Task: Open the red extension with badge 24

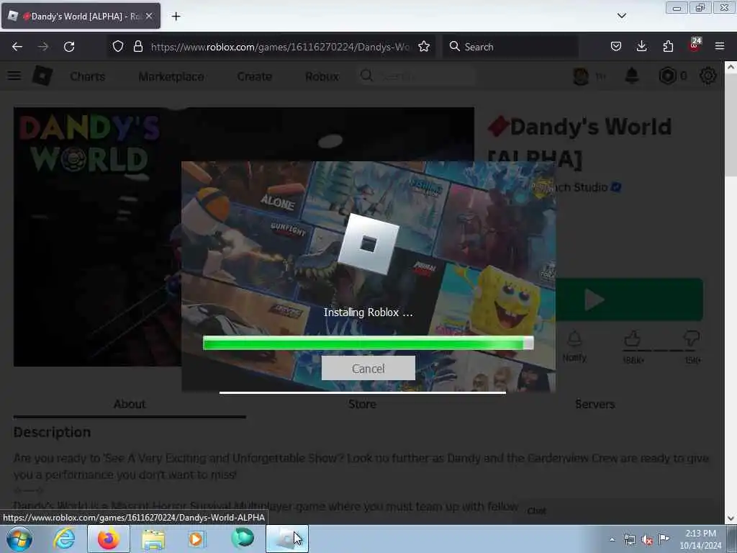Action: pos(695,45)
